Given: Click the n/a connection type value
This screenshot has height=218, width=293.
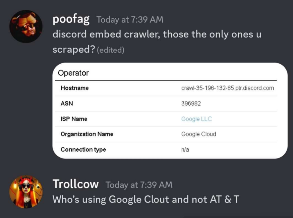Looking at the screenshot, I should [x=185, y=149].
